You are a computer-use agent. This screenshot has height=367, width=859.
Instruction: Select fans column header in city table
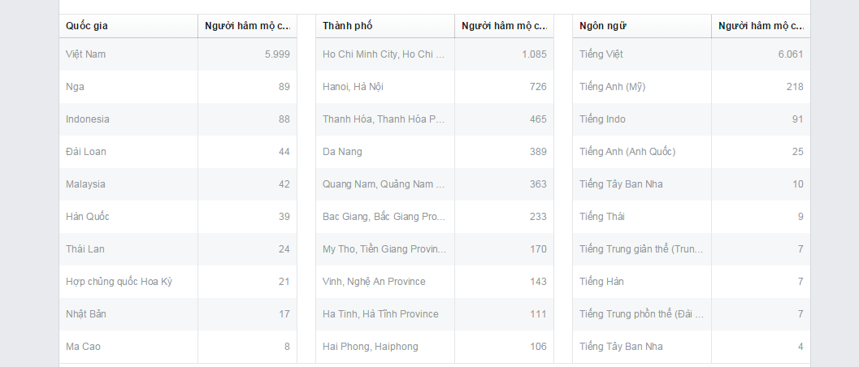504,26
